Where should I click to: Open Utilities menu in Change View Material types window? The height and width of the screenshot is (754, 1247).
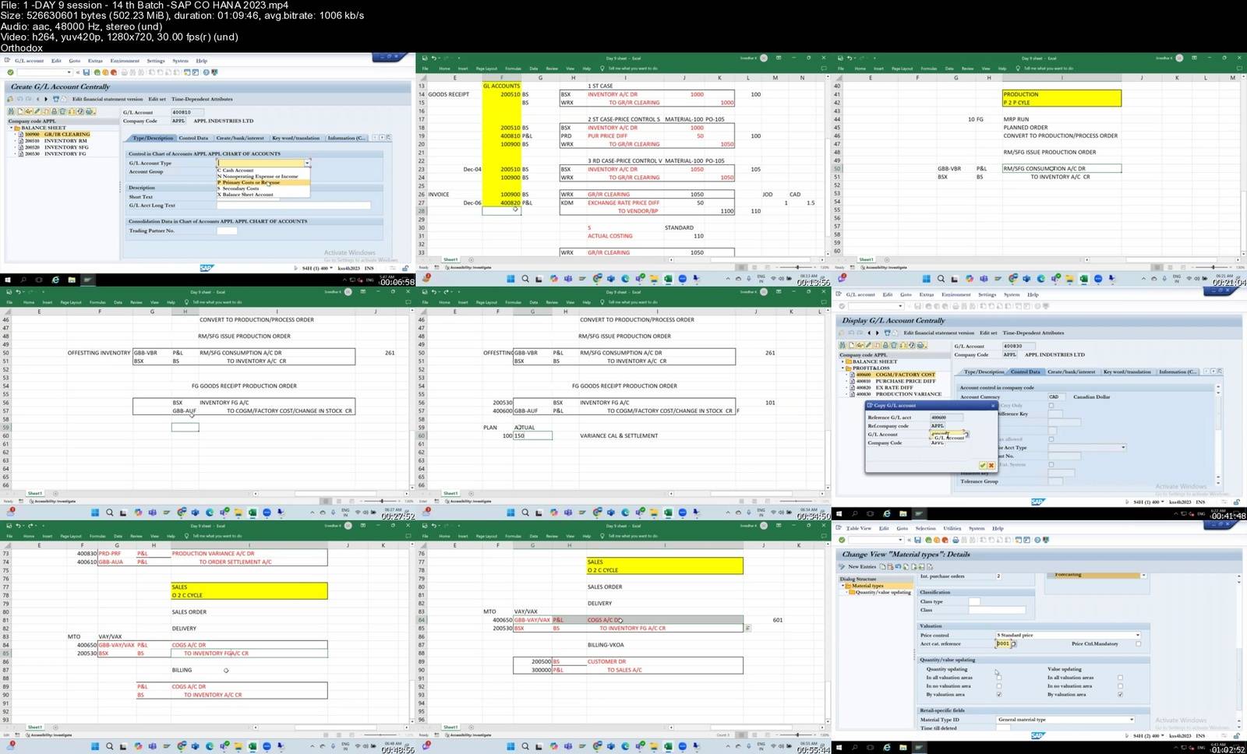(952, 528)
